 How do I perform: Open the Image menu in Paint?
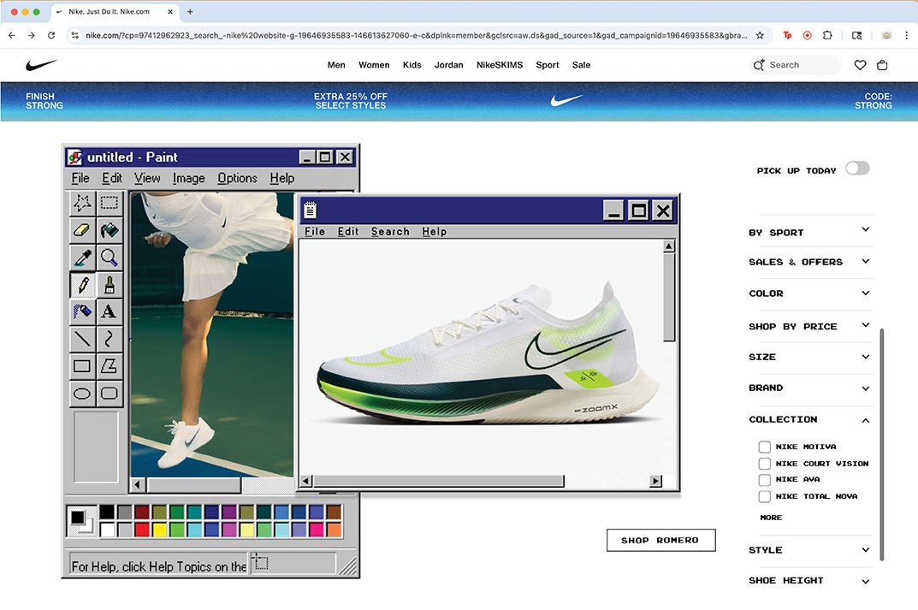188,178
